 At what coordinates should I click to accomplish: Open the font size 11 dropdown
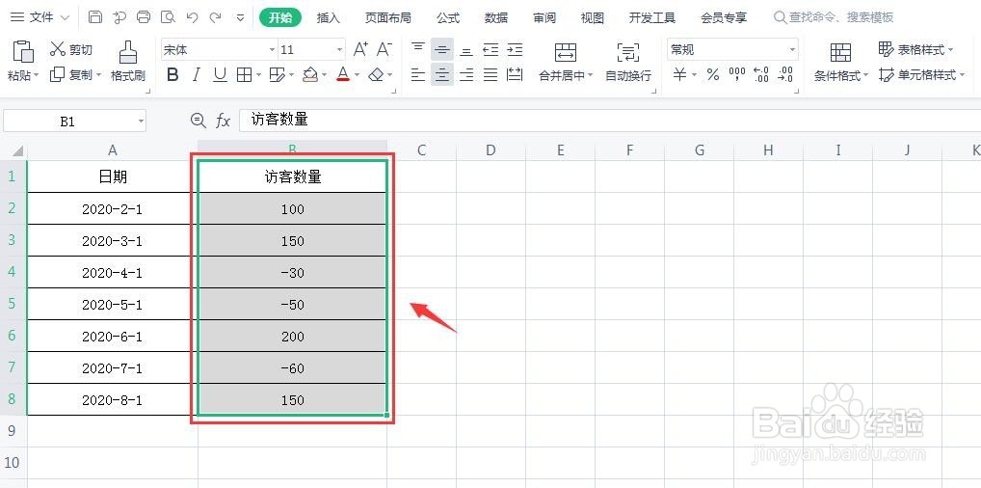click(x=339, y=49)
